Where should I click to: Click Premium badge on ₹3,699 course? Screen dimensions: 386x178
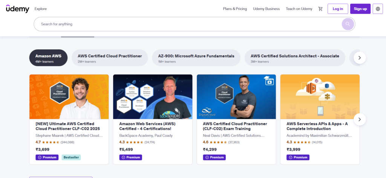(47, 157)
